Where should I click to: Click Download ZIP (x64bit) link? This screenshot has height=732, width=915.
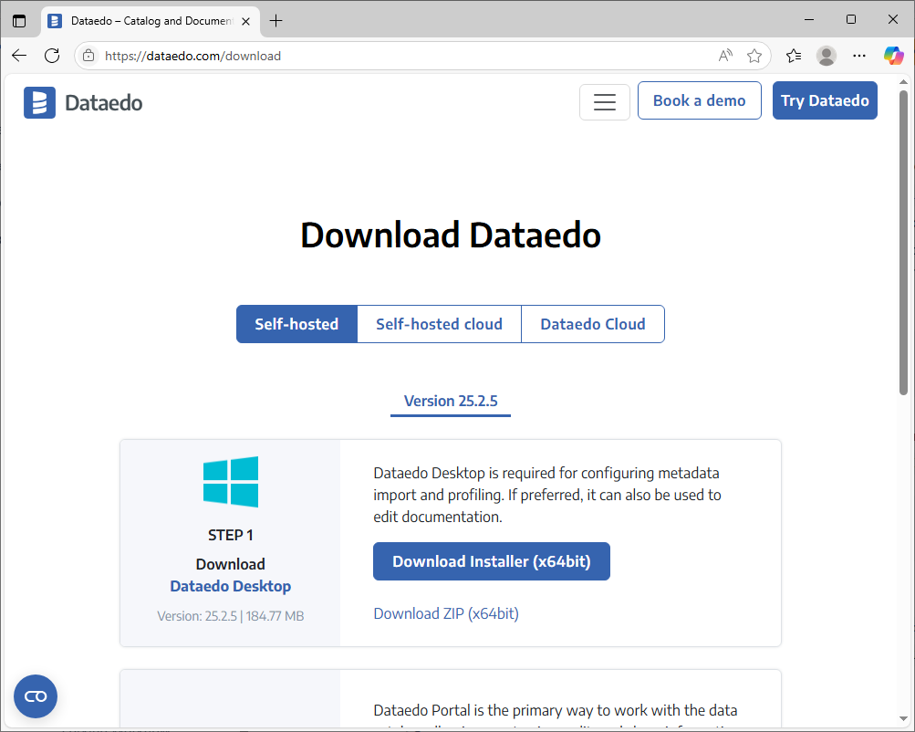(x=446, y=613)
